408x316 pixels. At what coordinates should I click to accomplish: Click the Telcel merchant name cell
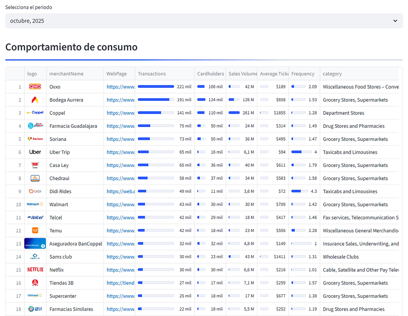(x=75, y=218)
